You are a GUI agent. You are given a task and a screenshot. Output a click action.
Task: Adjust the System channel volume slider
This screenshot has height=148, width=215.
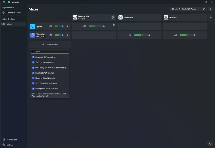(x=59, y=26)
